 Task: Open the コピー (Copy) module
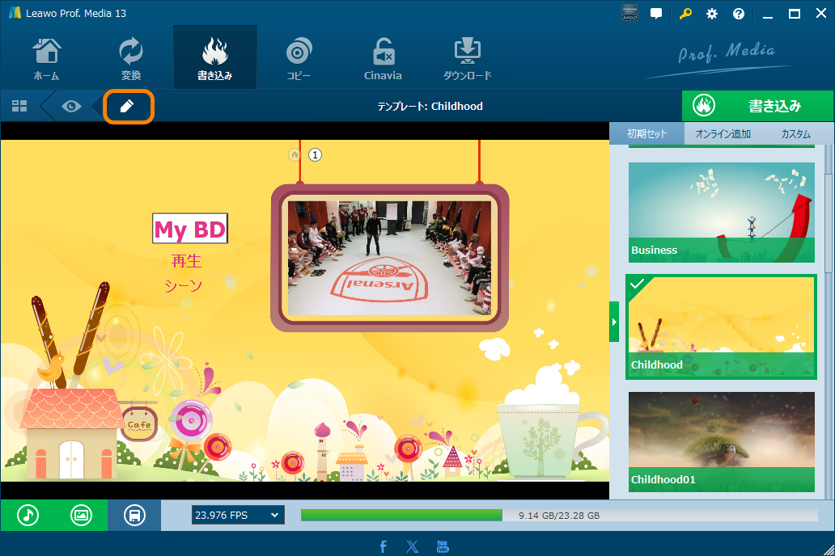(x=299, y=58)
